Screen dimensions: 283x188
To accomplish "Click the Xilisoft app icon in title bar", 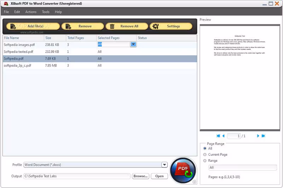I will point(6,4).
